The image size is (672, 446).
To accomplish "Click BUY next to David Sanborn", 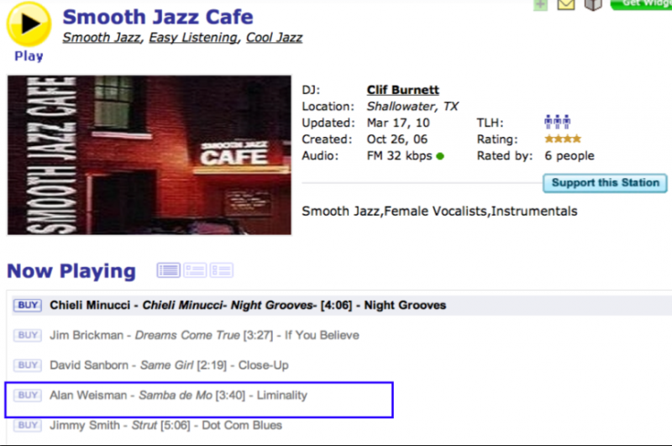I will click(28, 365).
